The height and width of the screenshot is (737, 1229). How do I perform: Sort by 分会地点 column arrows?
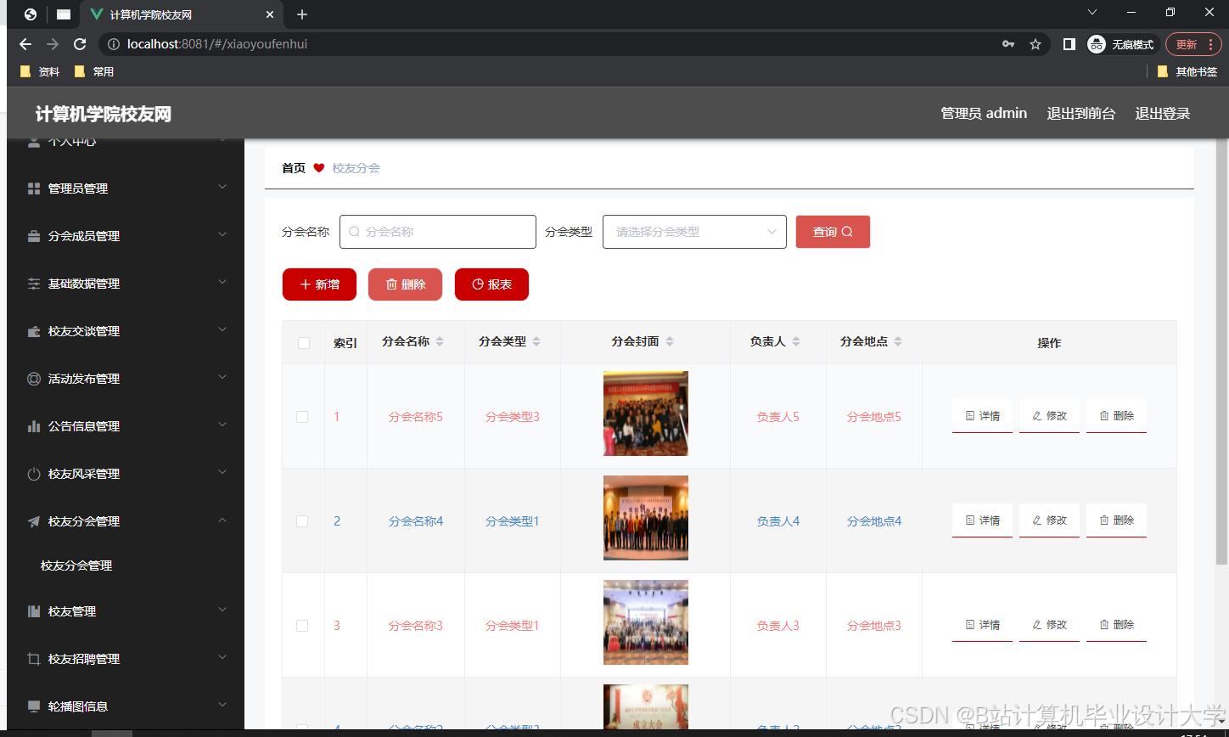click(x=898, y=341)
